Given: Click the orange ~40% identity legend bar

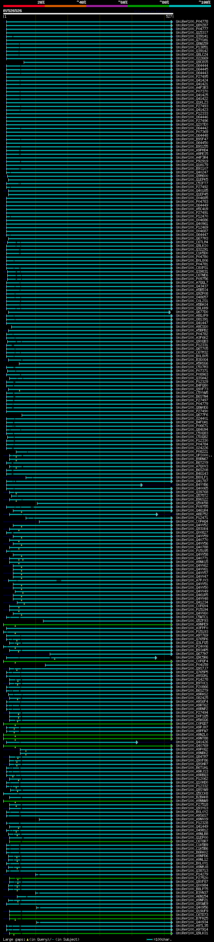Looking at the screenshot, I should pyautogui.click(x=66, y=6).
